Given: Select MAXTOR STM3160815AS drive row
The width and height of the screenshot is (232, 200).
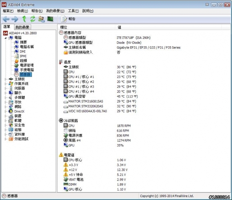Looking at the screenshot, I should coord(100,101).
